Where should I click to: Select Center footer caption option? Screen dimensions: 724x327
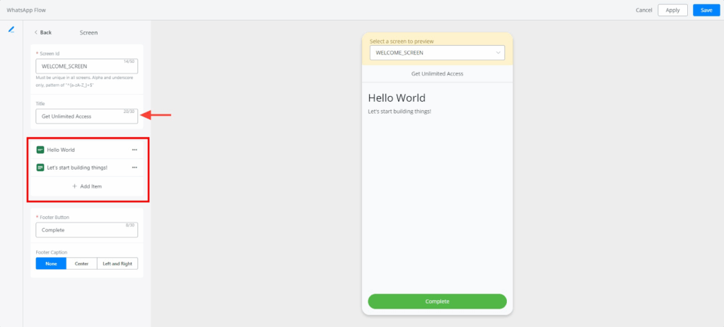tap(81, 263)
